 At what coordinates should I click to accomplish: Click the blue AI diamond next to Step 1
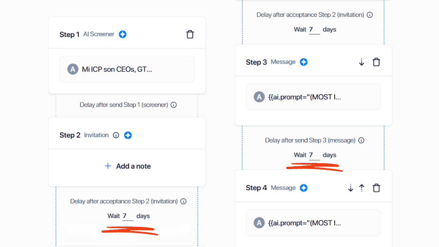tap(122, 34)
